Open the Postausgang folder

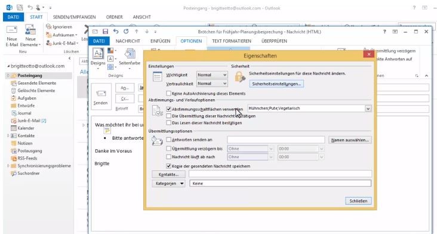click(29, 150)
